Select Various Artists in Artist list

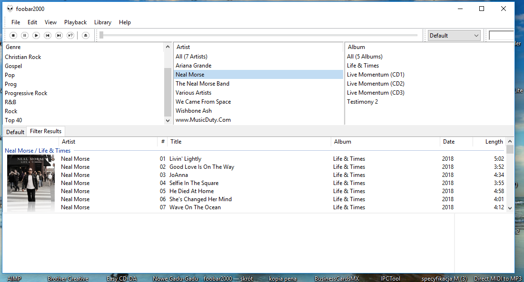click(258, 93)
